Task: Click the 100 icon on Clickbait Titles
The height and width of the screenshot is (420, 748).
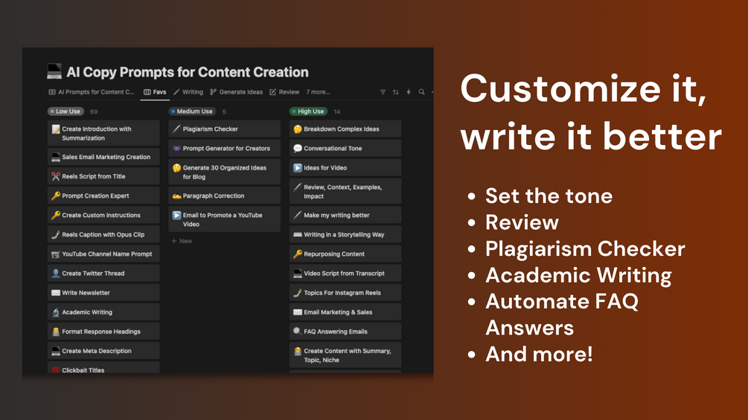Action: [x=56, y=370]
